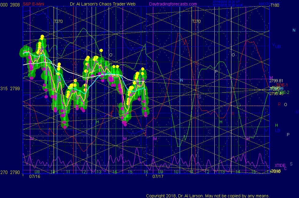The height and width of the screenshot is (198, 299).
Task: Click the red R legend letter outside the chart
Action: click(x=279, y=104)
